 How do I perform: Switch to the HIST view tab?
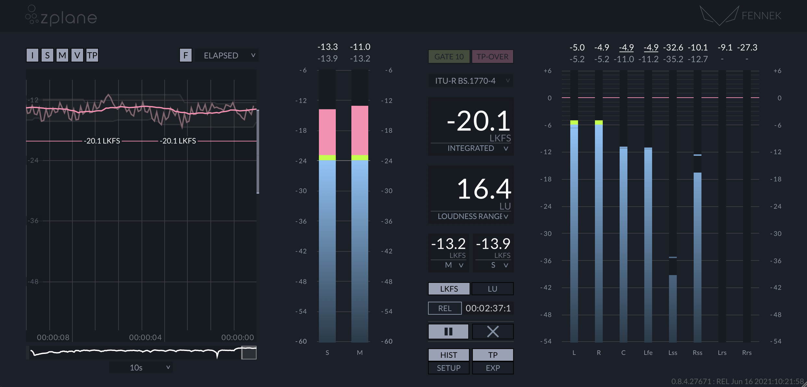click(x=448, y=355)
